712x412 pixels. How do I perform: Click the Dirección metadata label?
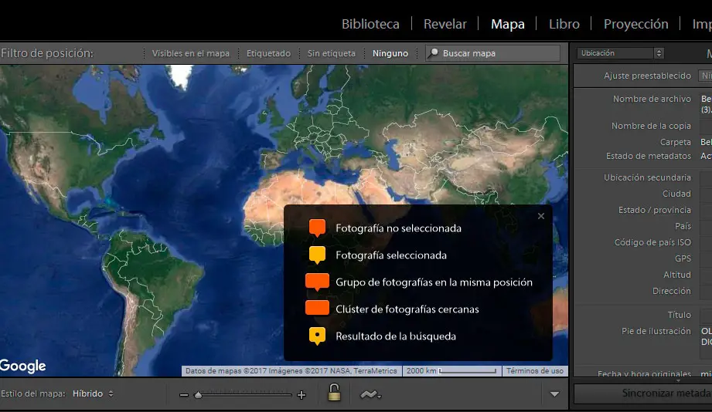[672, 291]
